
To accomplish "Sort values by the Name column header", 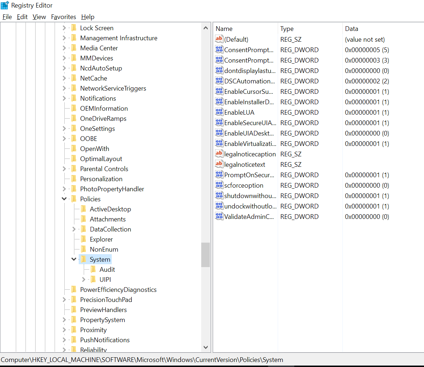I will click(245, 29).
